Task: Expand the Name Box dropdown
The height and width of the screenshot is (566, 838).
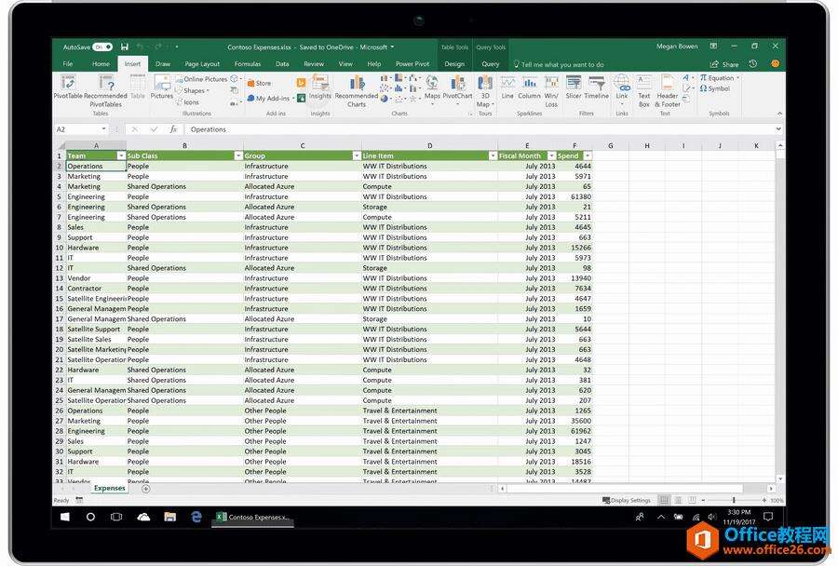Action: tap(103, 129)
